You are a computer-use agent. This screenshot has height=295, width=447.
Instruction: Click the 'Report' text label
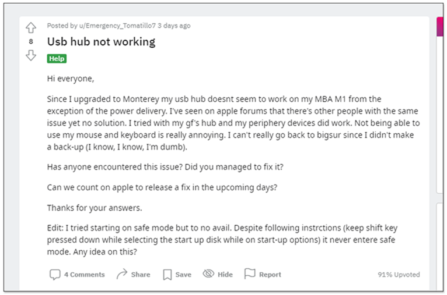tap(270, 275)
